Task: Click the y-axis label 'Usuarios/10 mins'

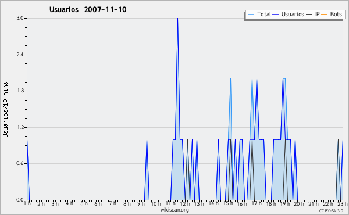Action: pyautogui.click(x=5, y=109)
